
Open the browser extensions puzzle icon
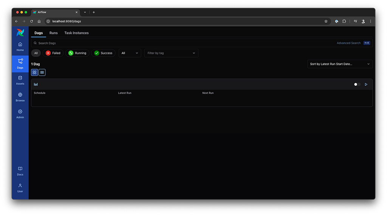coord(344,21)
